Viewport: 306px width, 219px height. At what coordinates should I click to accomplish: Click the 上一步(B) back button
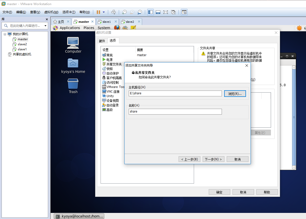point(189,159)
